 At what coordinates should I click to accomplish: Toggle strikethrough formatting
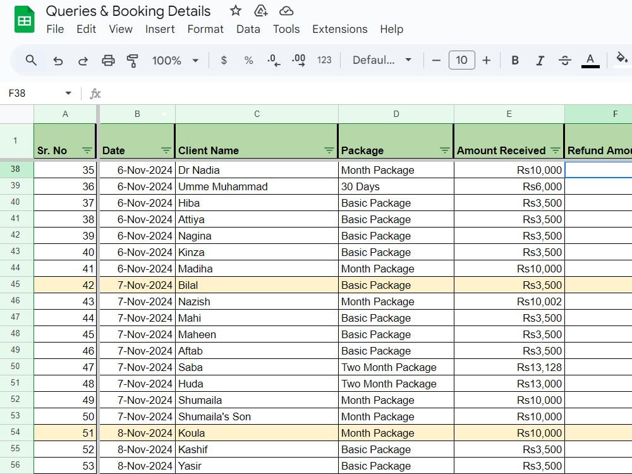click(564, 61)
